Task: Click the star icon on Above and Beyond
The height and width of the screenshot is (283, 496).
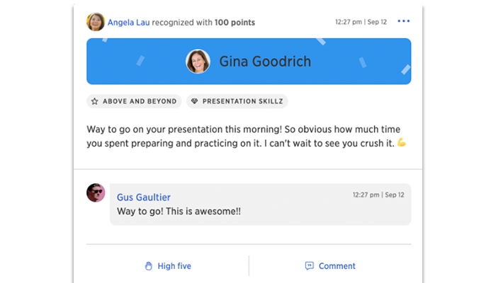Action: pos(95,101)
